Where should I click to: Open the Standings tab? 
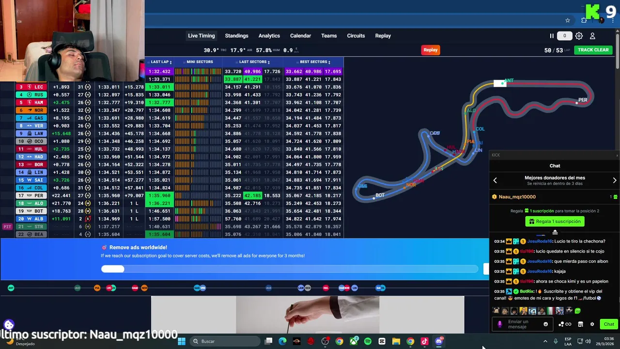click(236, 36)
